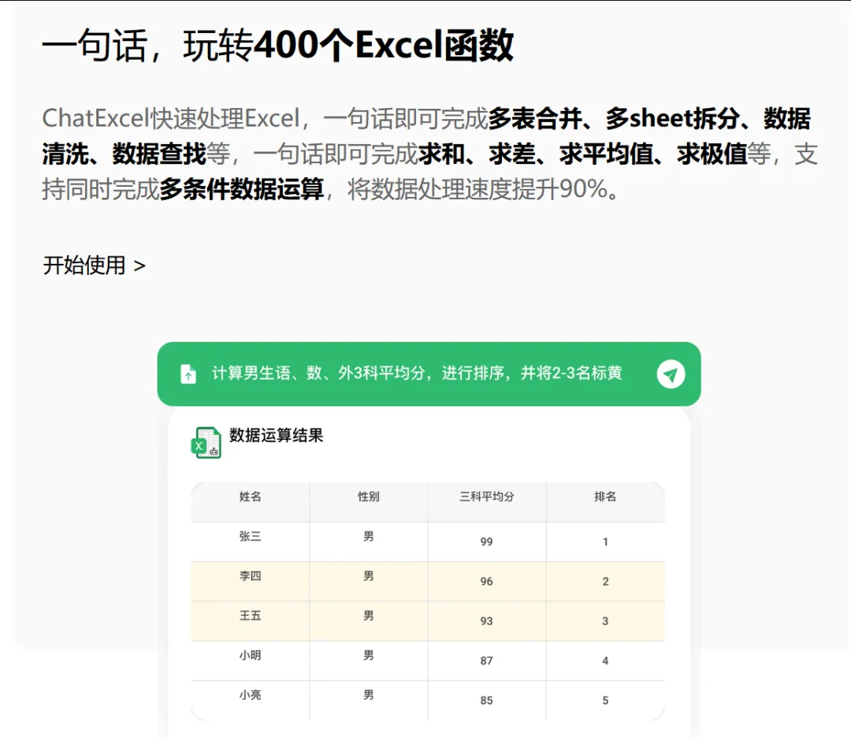851x747 pixels.
Task: Click the Excel file icon beside 数据运算结果
Action: pos(206,442)
